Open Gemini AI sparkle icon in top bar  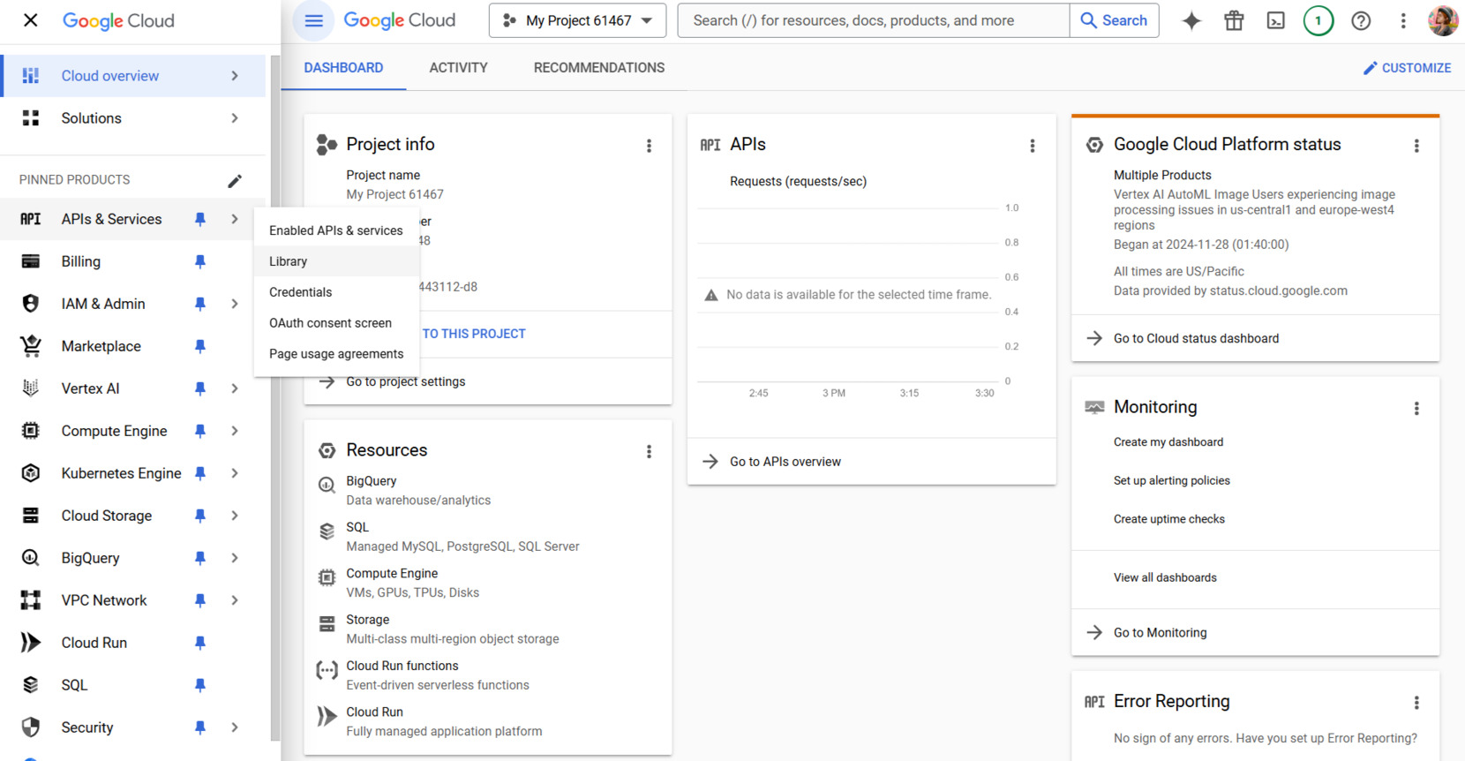click(x=1191, y=20)
